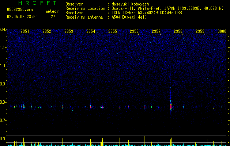Image resolution: width=230 pixels, height=146 pixels.
Task: Click the meteor echo cluster after 2354
Action: tap(102, 107)
